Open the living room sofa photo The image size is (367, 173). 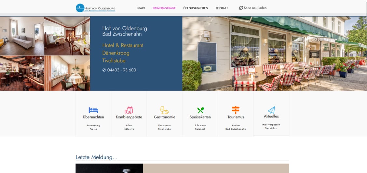click(22, 36)
